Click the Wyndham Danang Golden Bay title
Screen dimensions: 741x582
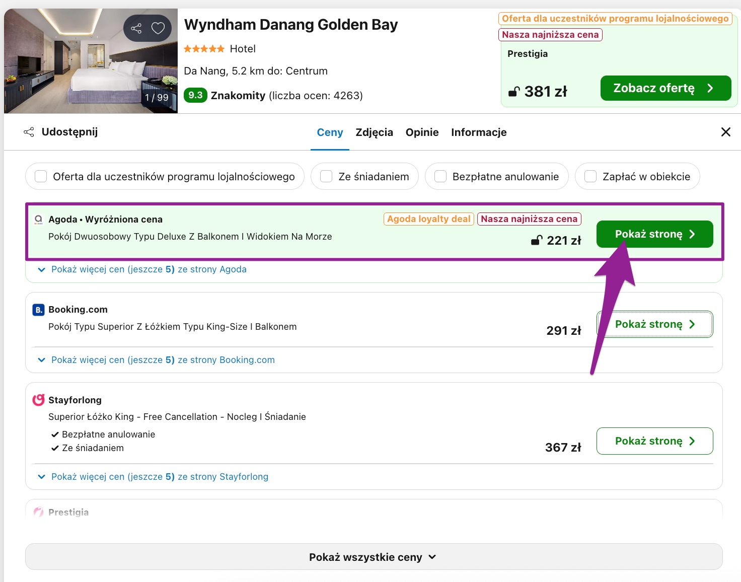pos(291,25)
